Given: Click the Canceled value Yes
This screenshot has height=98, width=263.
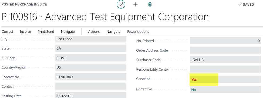Looking at the screenshot, I should tap(194, 80).
